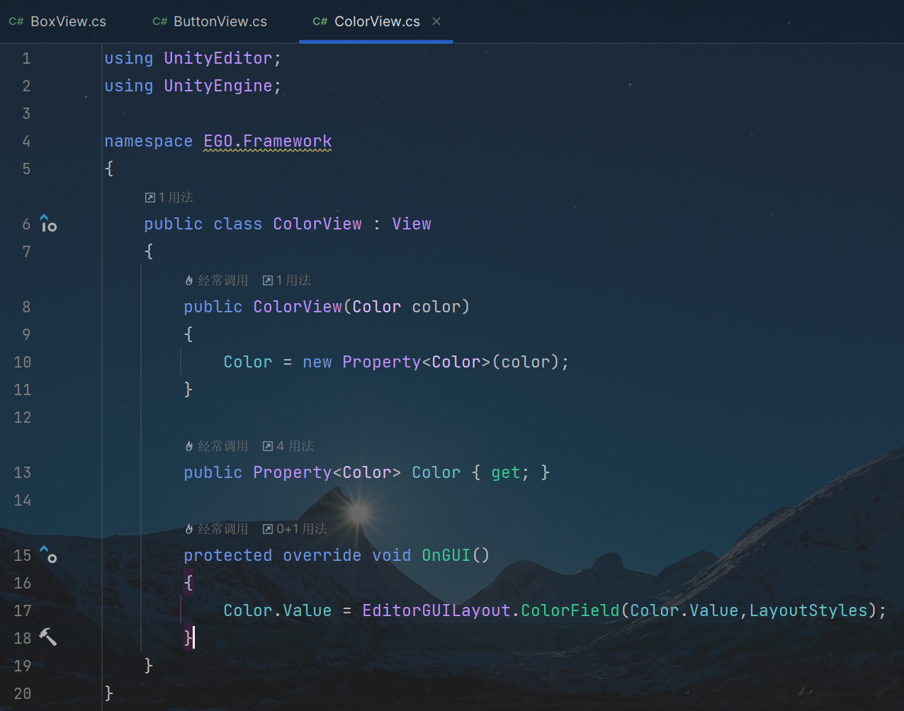Click UnityEngine in the second using line

(218, 86)
